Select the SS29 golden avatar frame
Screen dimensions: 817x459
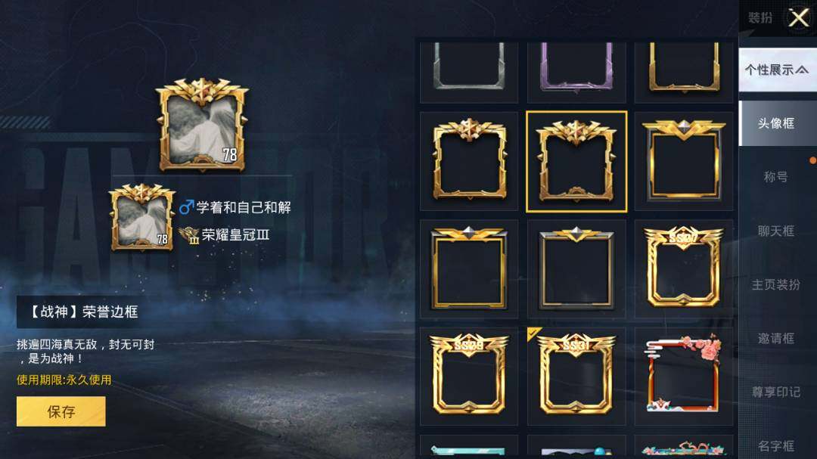click(469, 376)
